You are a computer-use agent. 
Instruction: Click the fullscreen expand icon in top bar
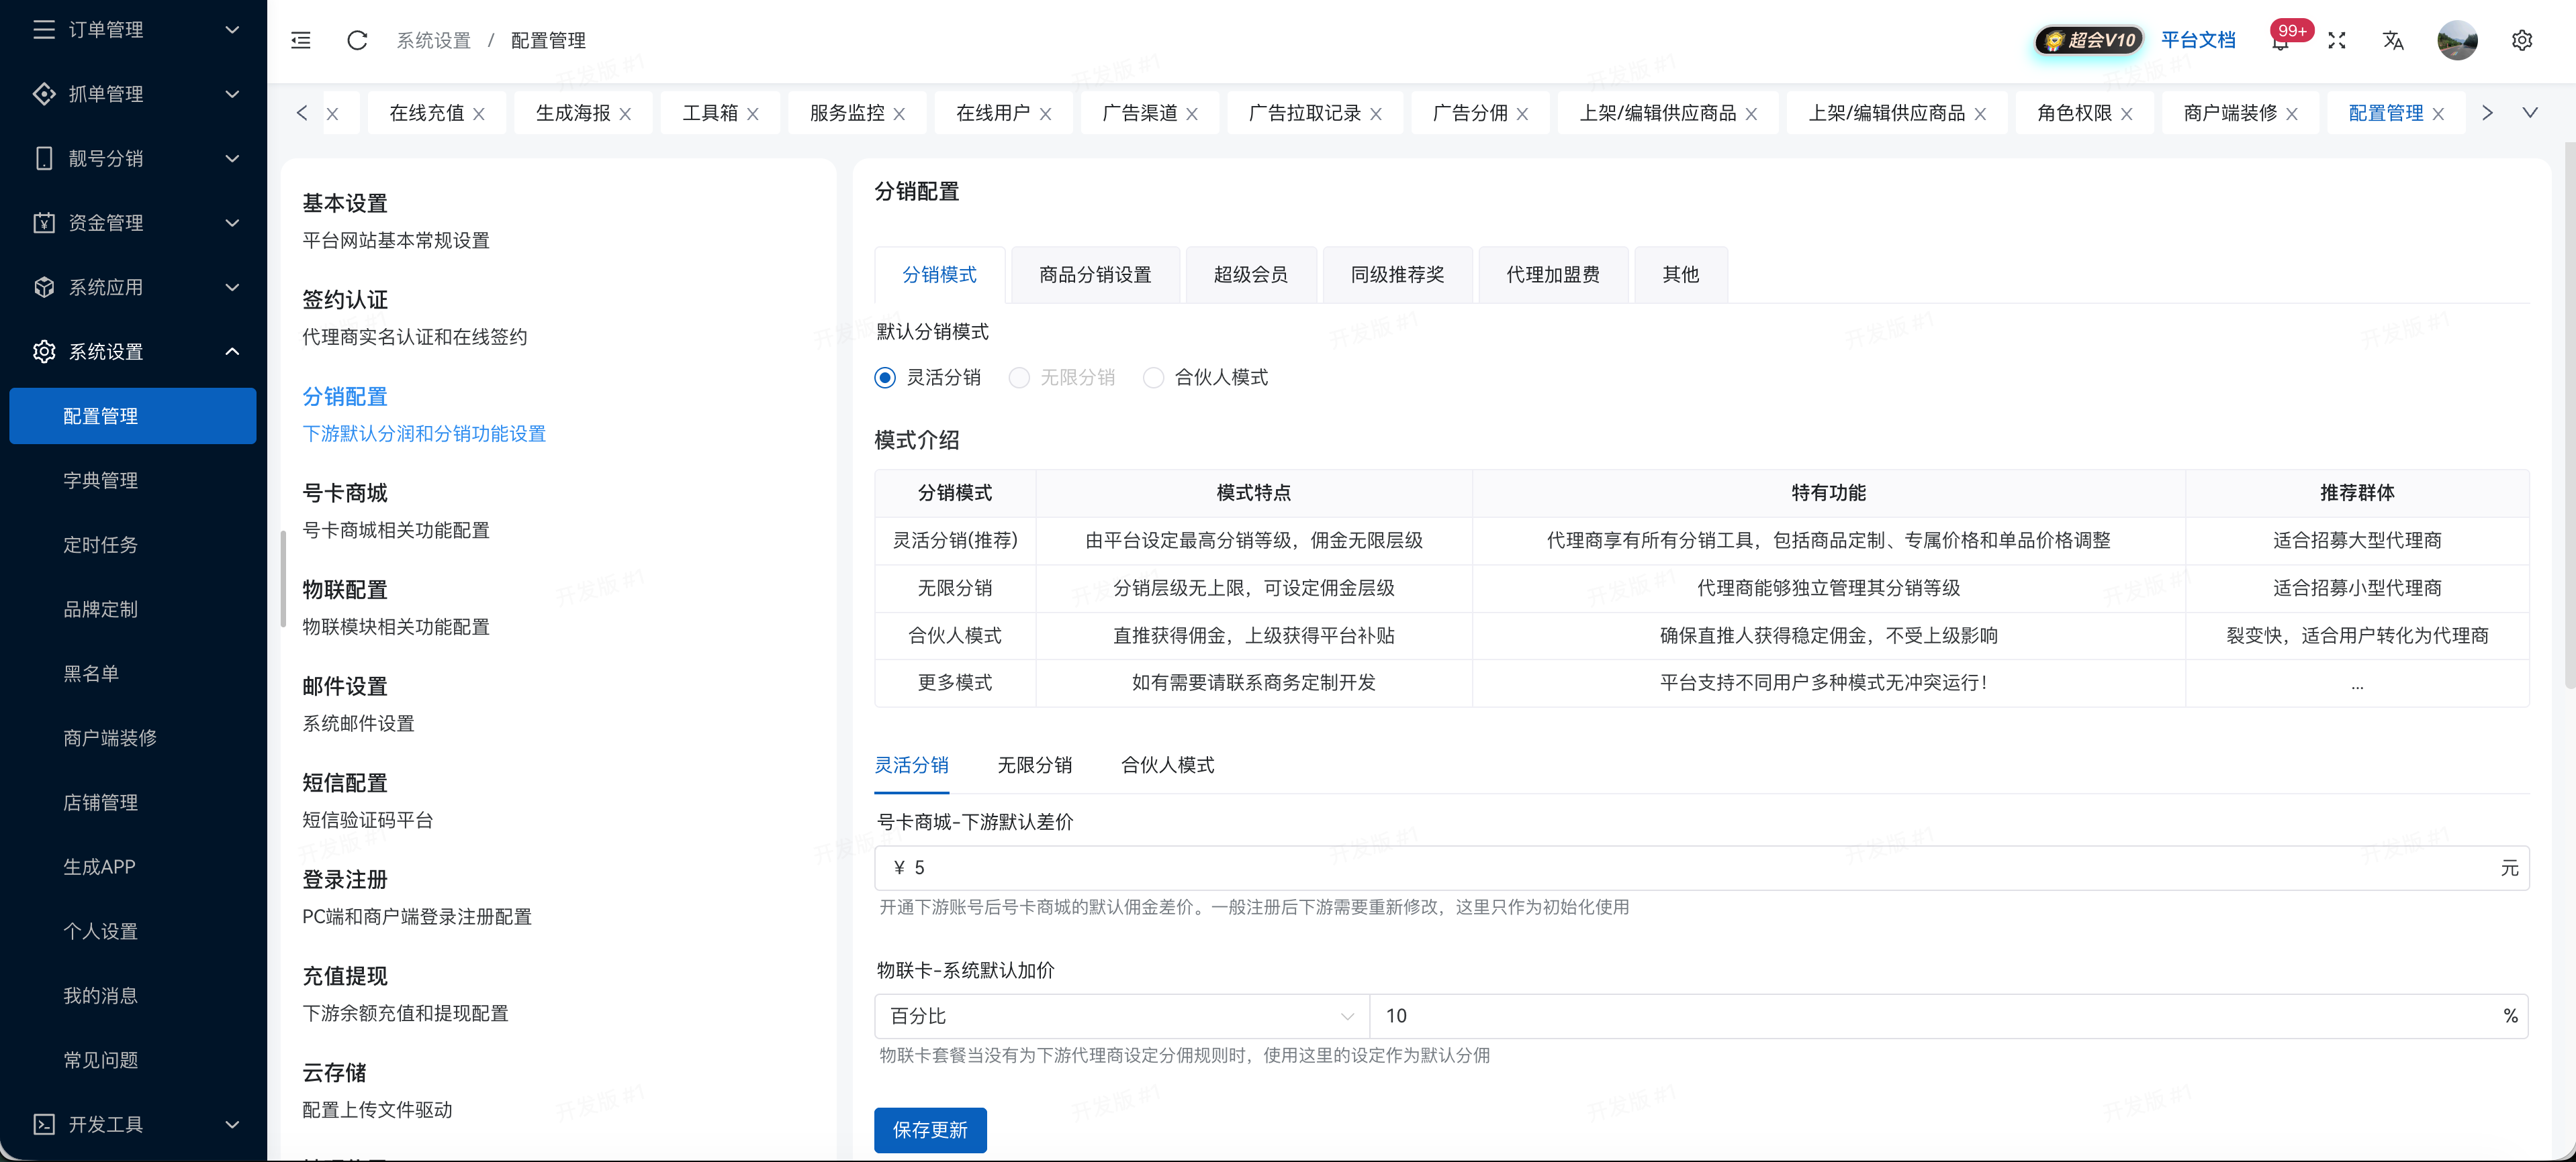point(2338,41)
